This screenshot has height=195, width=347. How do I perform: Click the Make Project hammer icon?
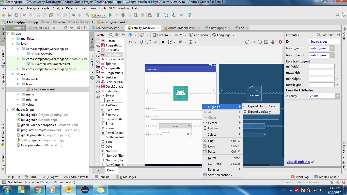click(87, 15)
